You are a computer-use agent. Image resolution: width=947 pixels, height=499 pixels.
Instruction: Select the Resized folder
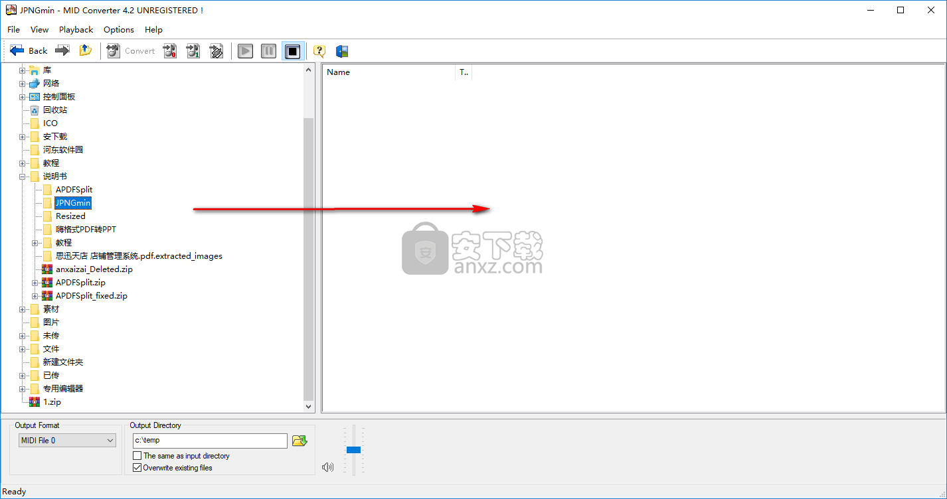coord(70,216)
